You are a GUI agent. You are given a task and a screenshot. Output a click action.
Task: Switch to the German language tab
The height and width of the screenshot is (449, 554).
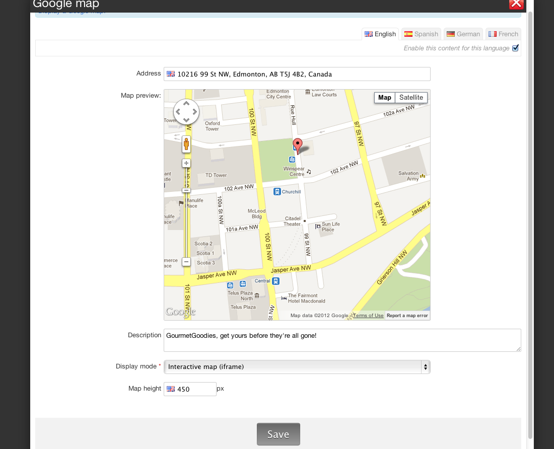point(463,34)
